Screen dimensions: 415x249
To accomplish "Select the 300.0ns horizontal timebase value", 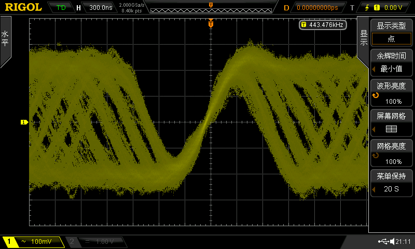I will 101,7.
